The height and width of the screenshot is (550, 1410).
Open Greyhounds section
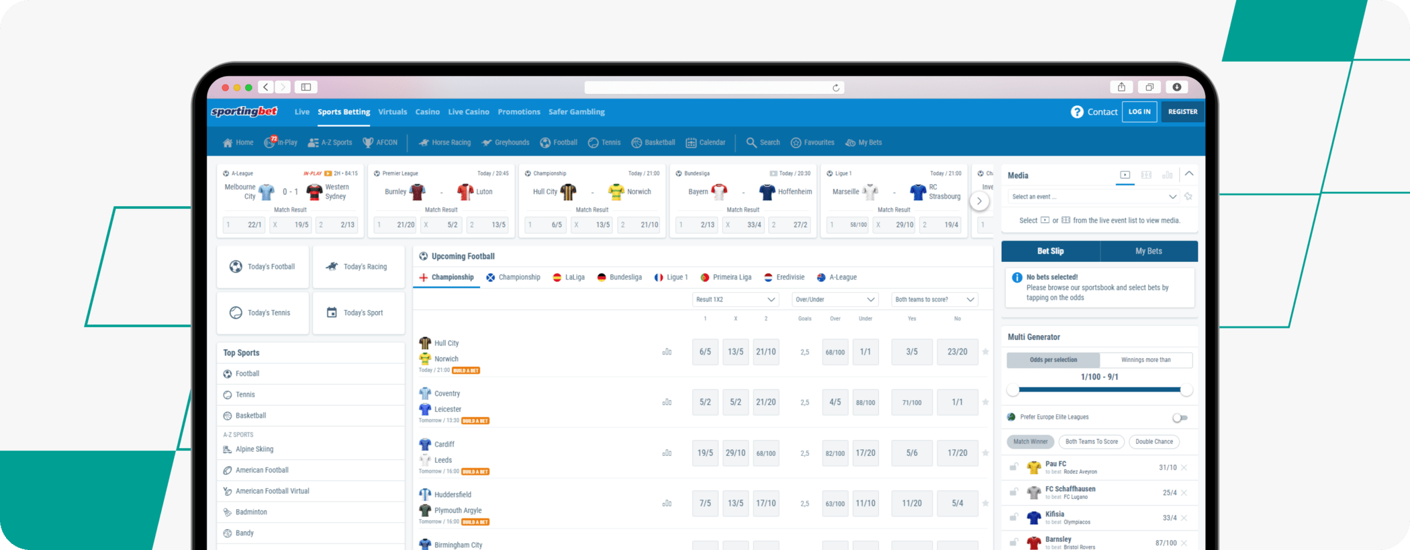point(506,142)
